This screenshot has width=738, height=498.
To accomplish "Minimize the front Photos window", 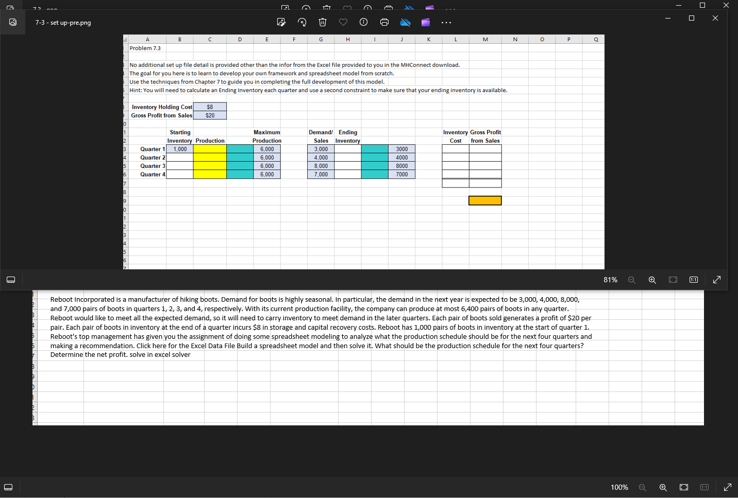I will click(x=668, y=18).
